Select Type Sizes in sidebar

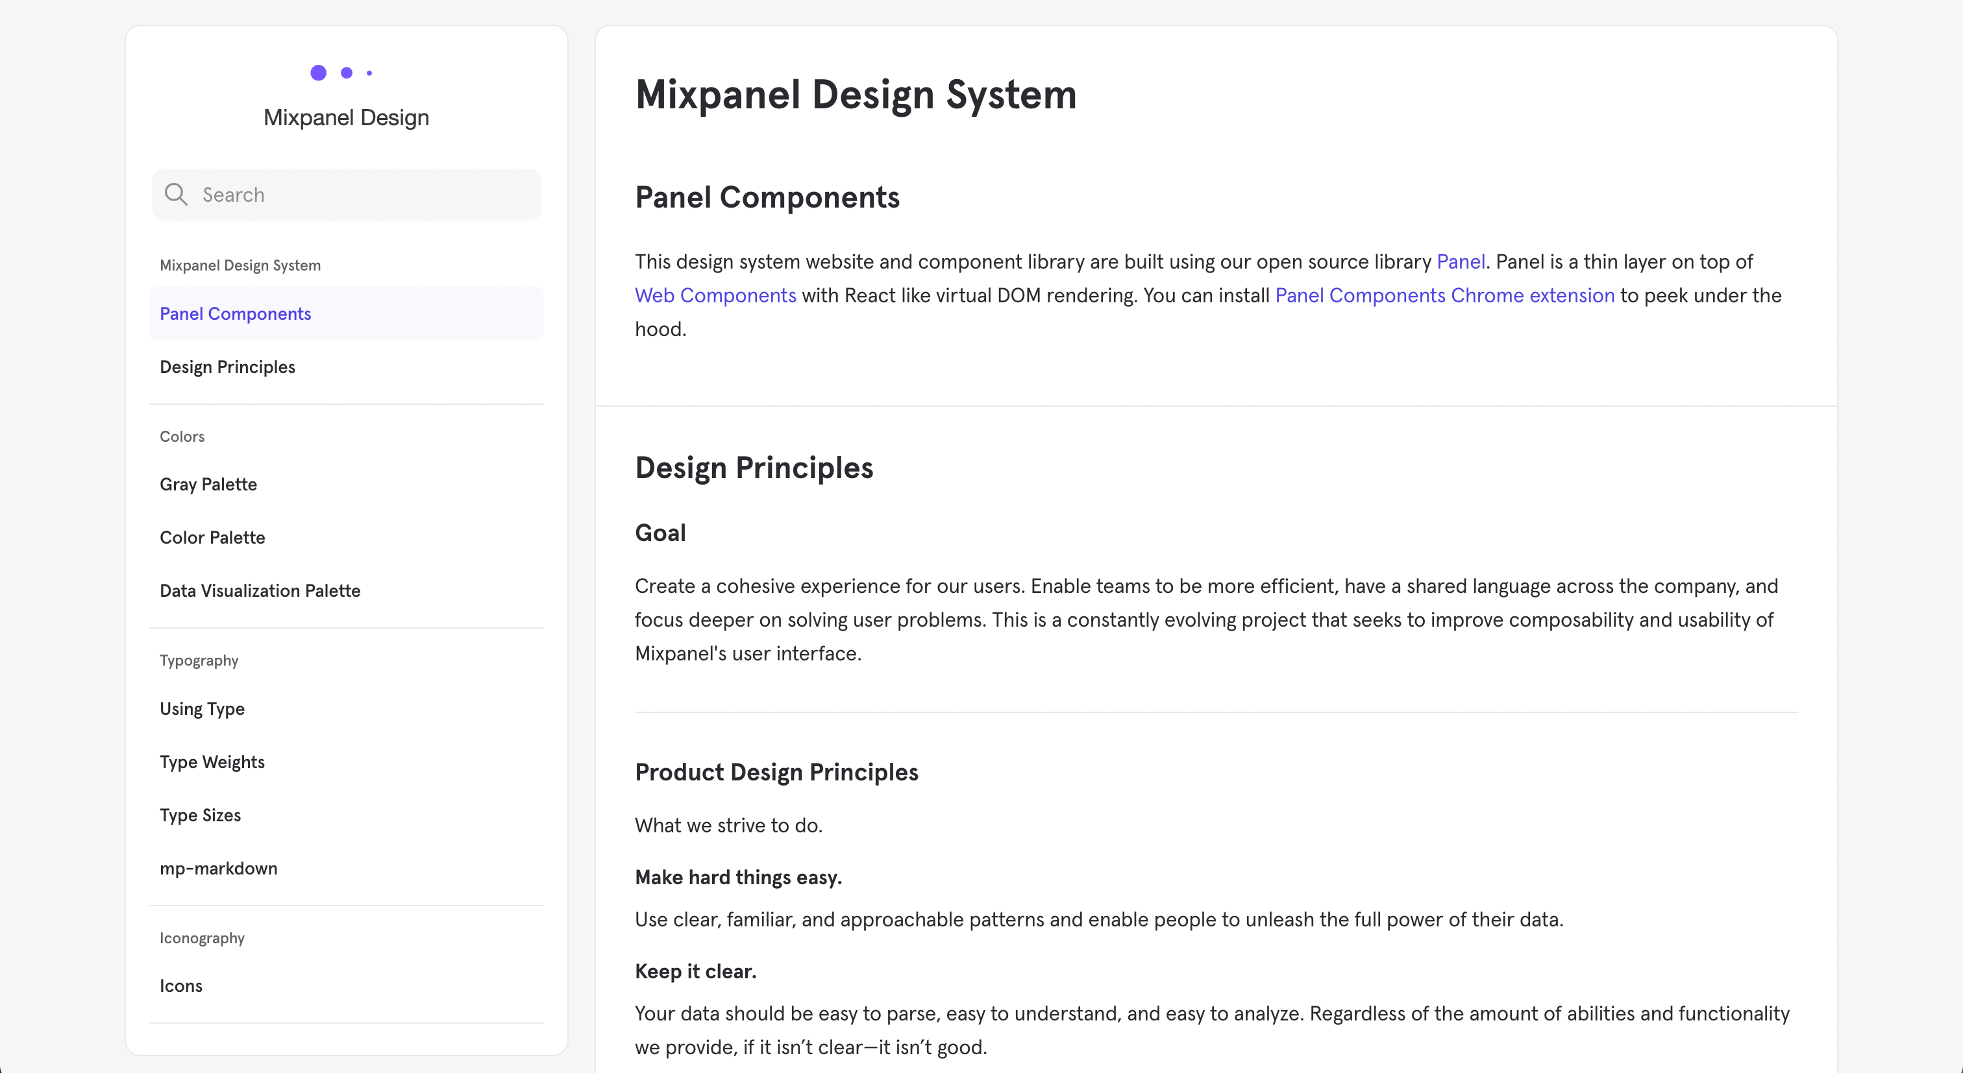coord(346,815)
